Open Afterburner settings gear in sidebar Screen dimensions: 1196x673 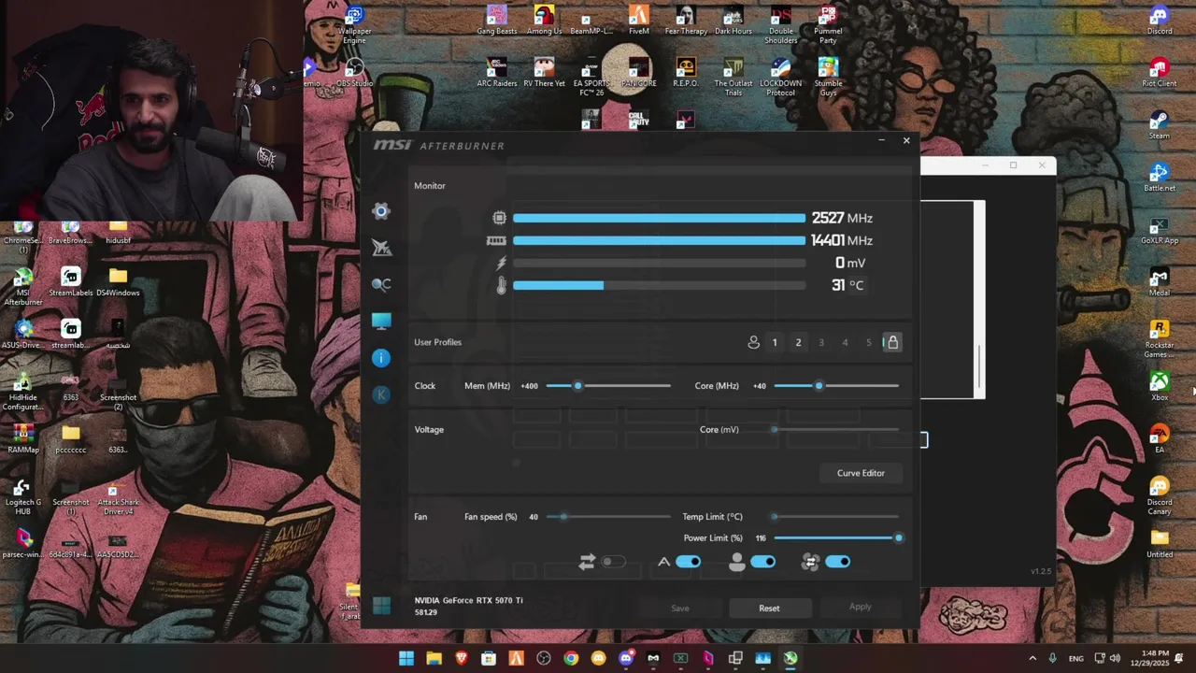pyautogui.click(x=380, y=211)
